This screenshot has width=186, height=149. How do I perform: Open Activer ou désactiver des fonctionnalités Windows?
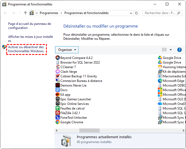click(26, 49)
